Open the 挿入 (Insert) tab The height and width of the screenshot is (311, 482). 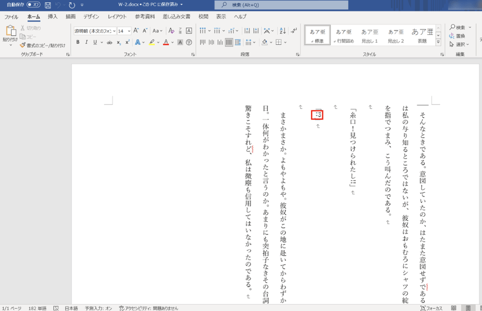(x=52, y=17)
